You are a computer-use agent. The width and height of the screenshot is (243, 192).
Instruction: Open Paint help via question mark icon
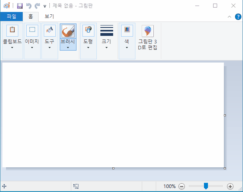(238, 17)
